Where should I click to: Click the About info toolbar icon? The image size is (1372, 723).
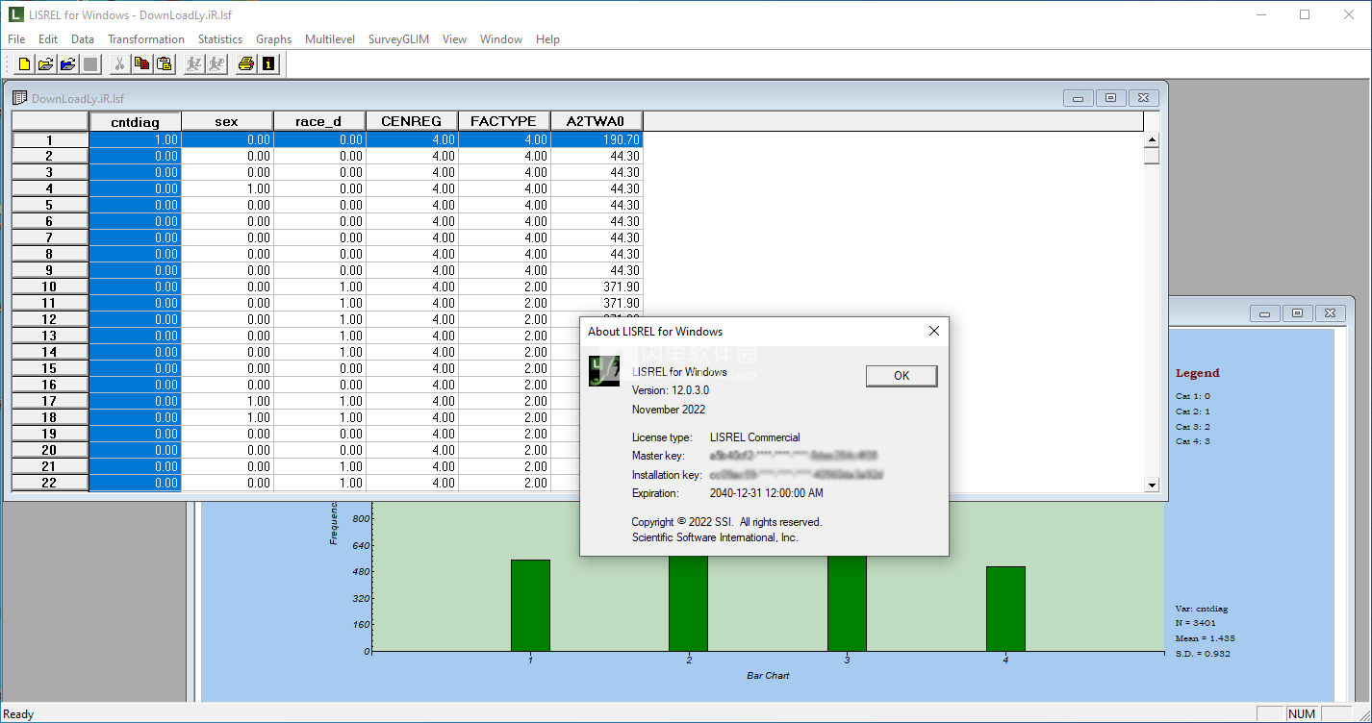click(268, 63)
